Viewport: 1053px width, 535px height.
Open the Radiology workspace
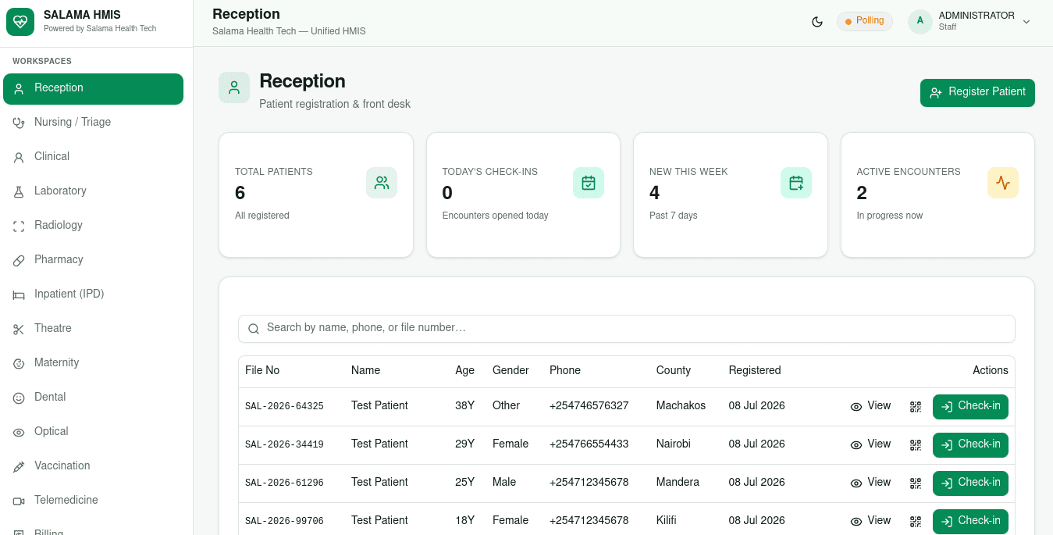pyautogui.click(x=93, y=226)
